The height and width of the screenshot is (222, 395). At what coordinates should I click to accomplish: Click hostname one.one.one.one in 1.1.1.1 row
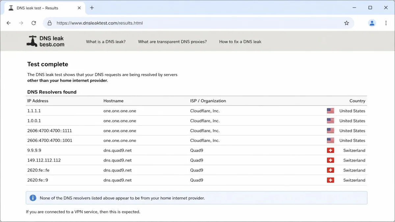(x=120, y=111)
